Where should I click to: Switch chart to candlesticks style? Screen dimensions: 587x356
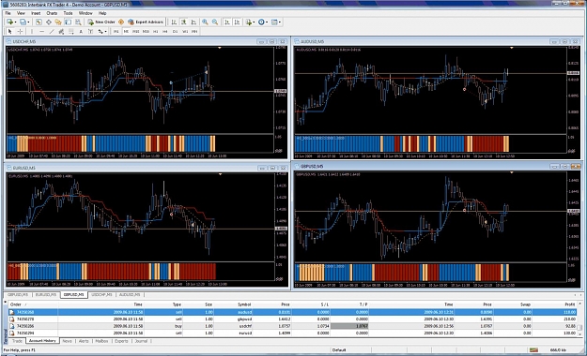184,22
